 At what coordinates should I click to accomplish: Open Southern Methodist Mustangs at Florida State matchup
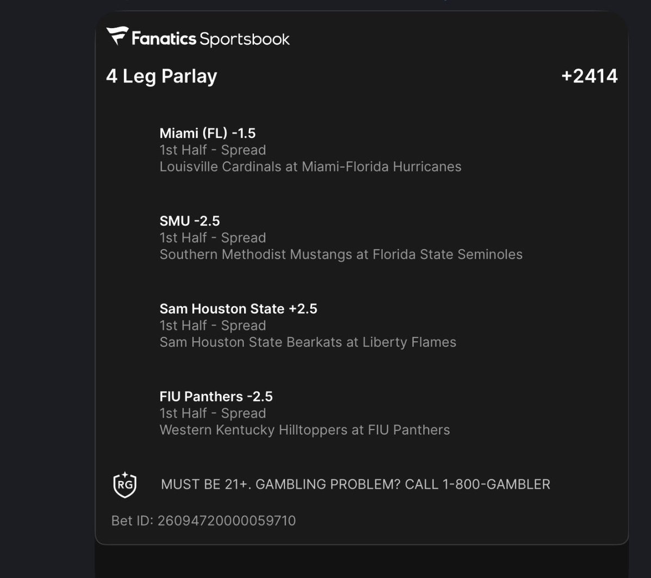(x=341, y=255)
